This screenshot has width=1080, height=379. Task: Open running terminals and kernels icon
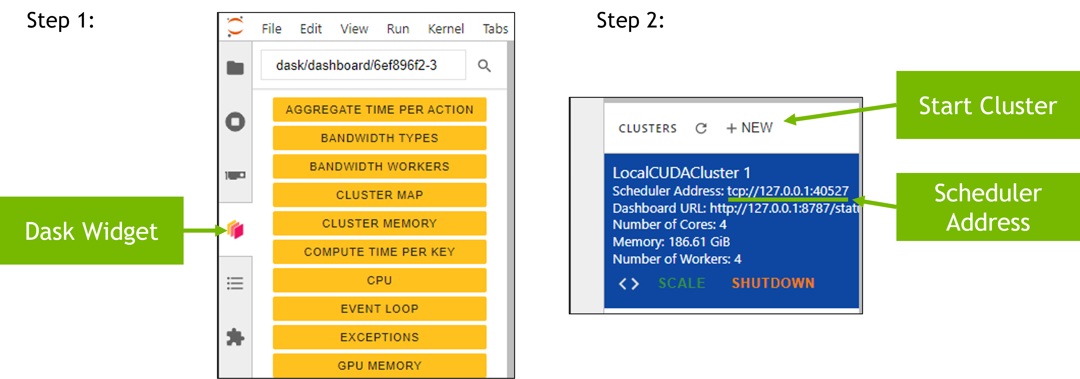[235, 122]
